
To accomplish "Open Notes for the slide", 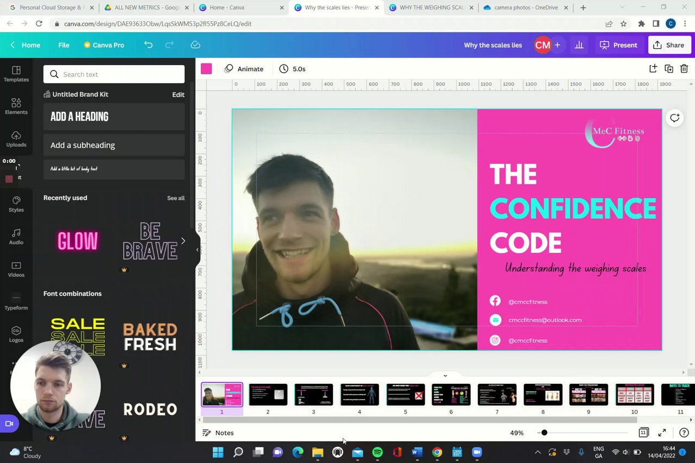I will pos(218,433).
